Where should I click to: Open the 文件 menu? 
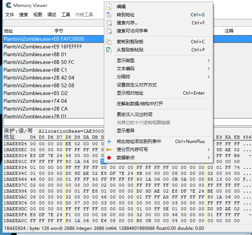[x=10, y=15]
